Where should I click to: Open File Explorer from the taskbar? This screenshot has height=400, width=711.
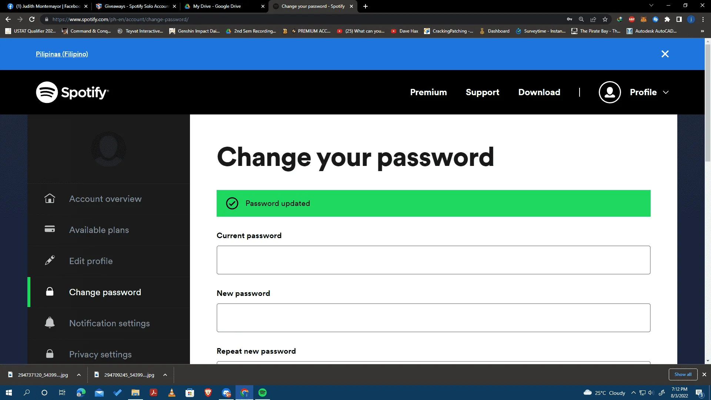(136, 393)
